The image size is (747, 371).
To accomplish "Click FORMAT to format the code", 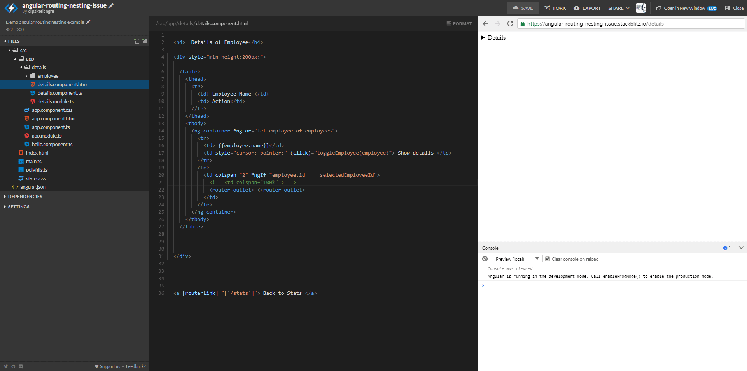I will pos(459,23).
